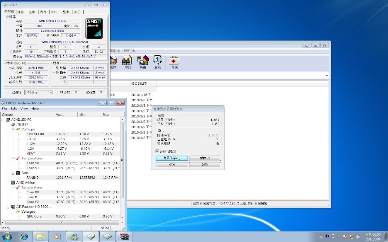Click the 背景作業(B) background button
Viewport: 388px width, 242px height.
(172, 158)
